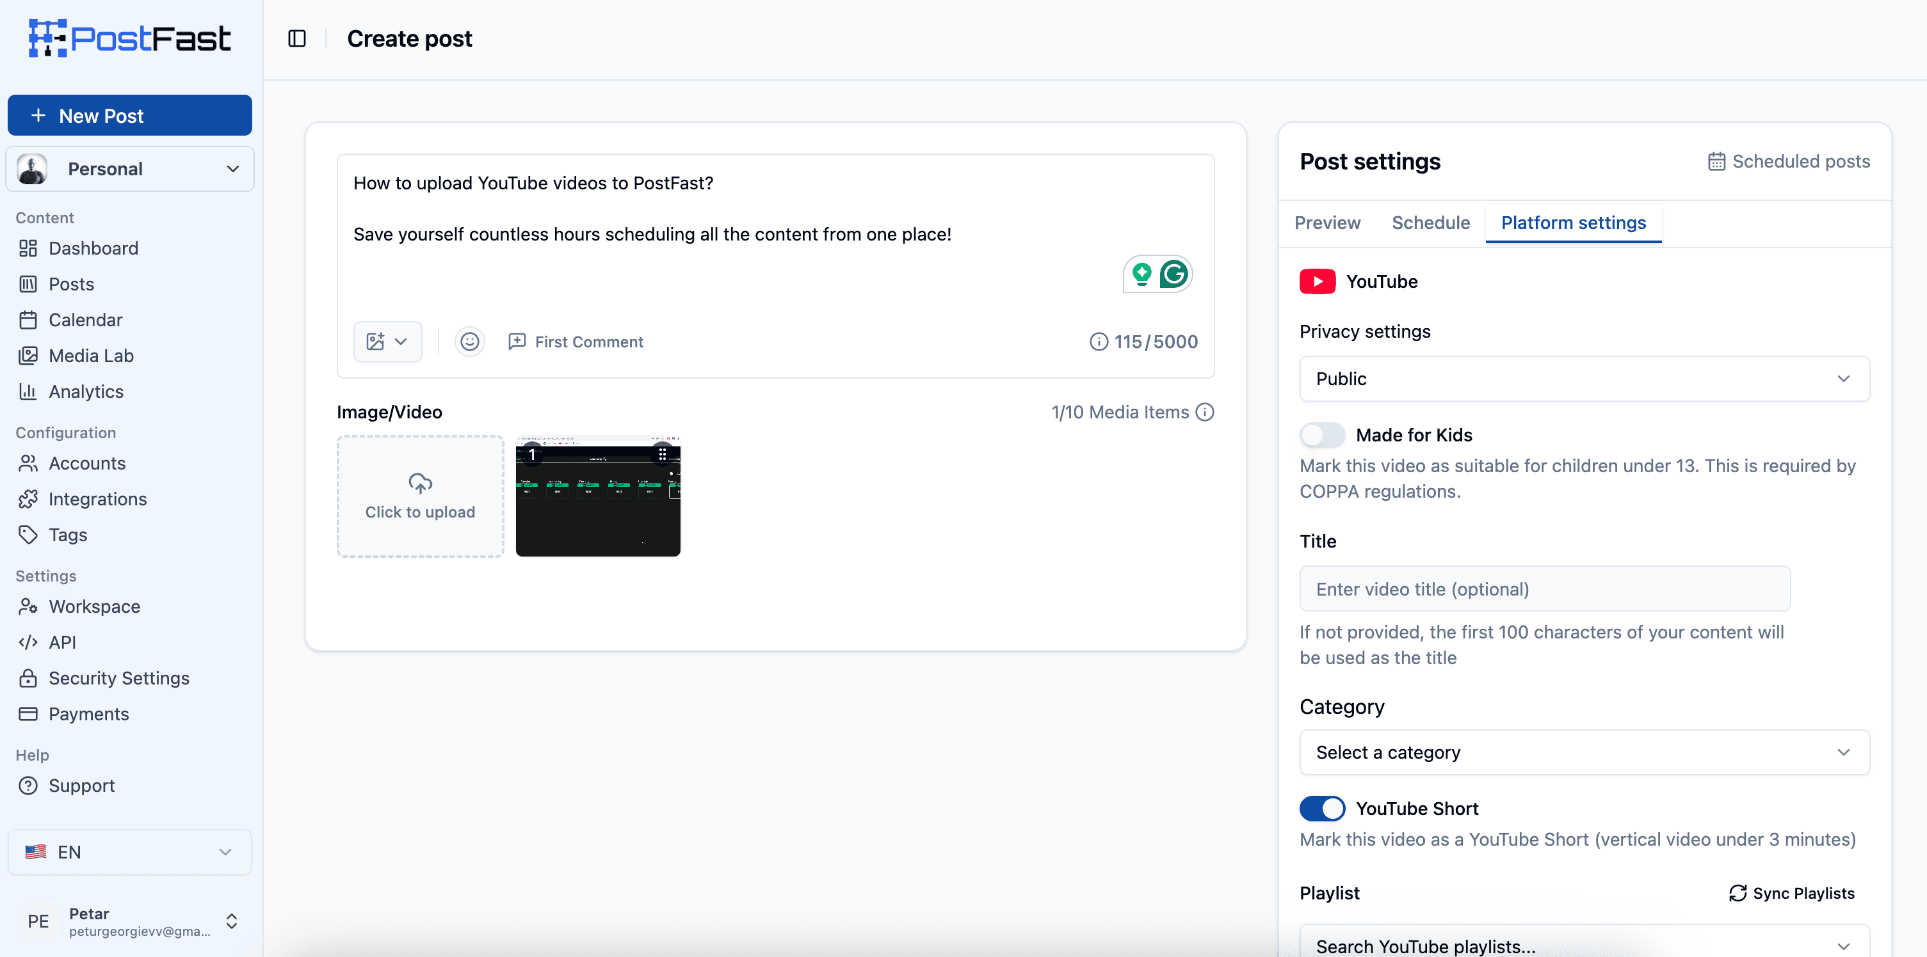This screenshot has height=957, width=1927.
Task: Switch to the Preview tab
Action: [x=1326, y=222]
